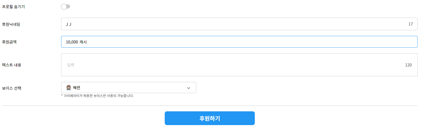The height and width of the screenshot is (129, 426).
Task: Focus the 후원금액 field showing 10,000 캐시
Action: coord(239,42)
